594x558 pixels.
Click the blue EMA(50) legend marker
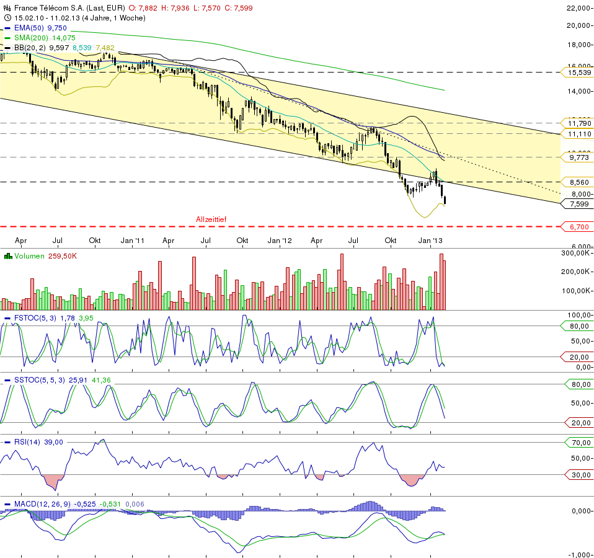click(x=7, y=28)
